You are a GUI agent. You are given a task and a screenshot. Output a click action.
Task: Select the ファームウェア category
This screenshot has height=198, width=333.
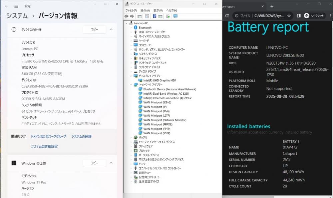coord(146,146)
